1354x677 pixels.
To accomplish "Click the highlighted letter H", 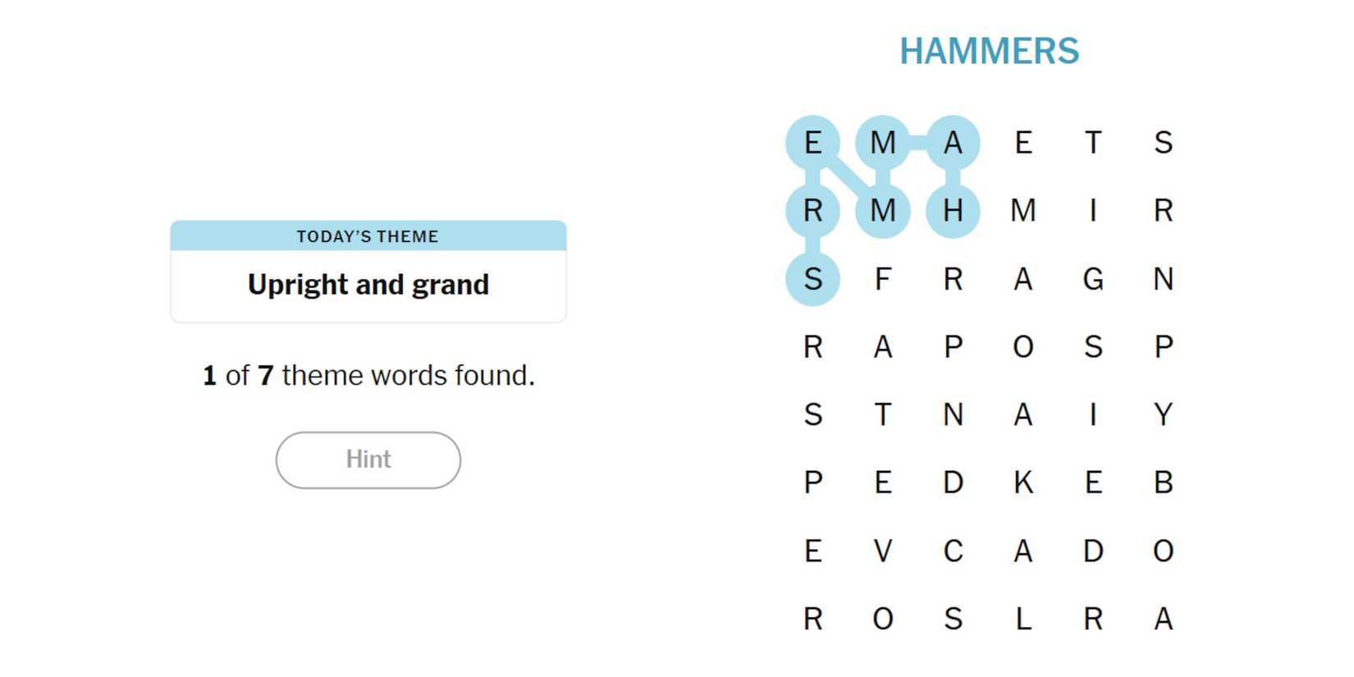I will 952,211.
